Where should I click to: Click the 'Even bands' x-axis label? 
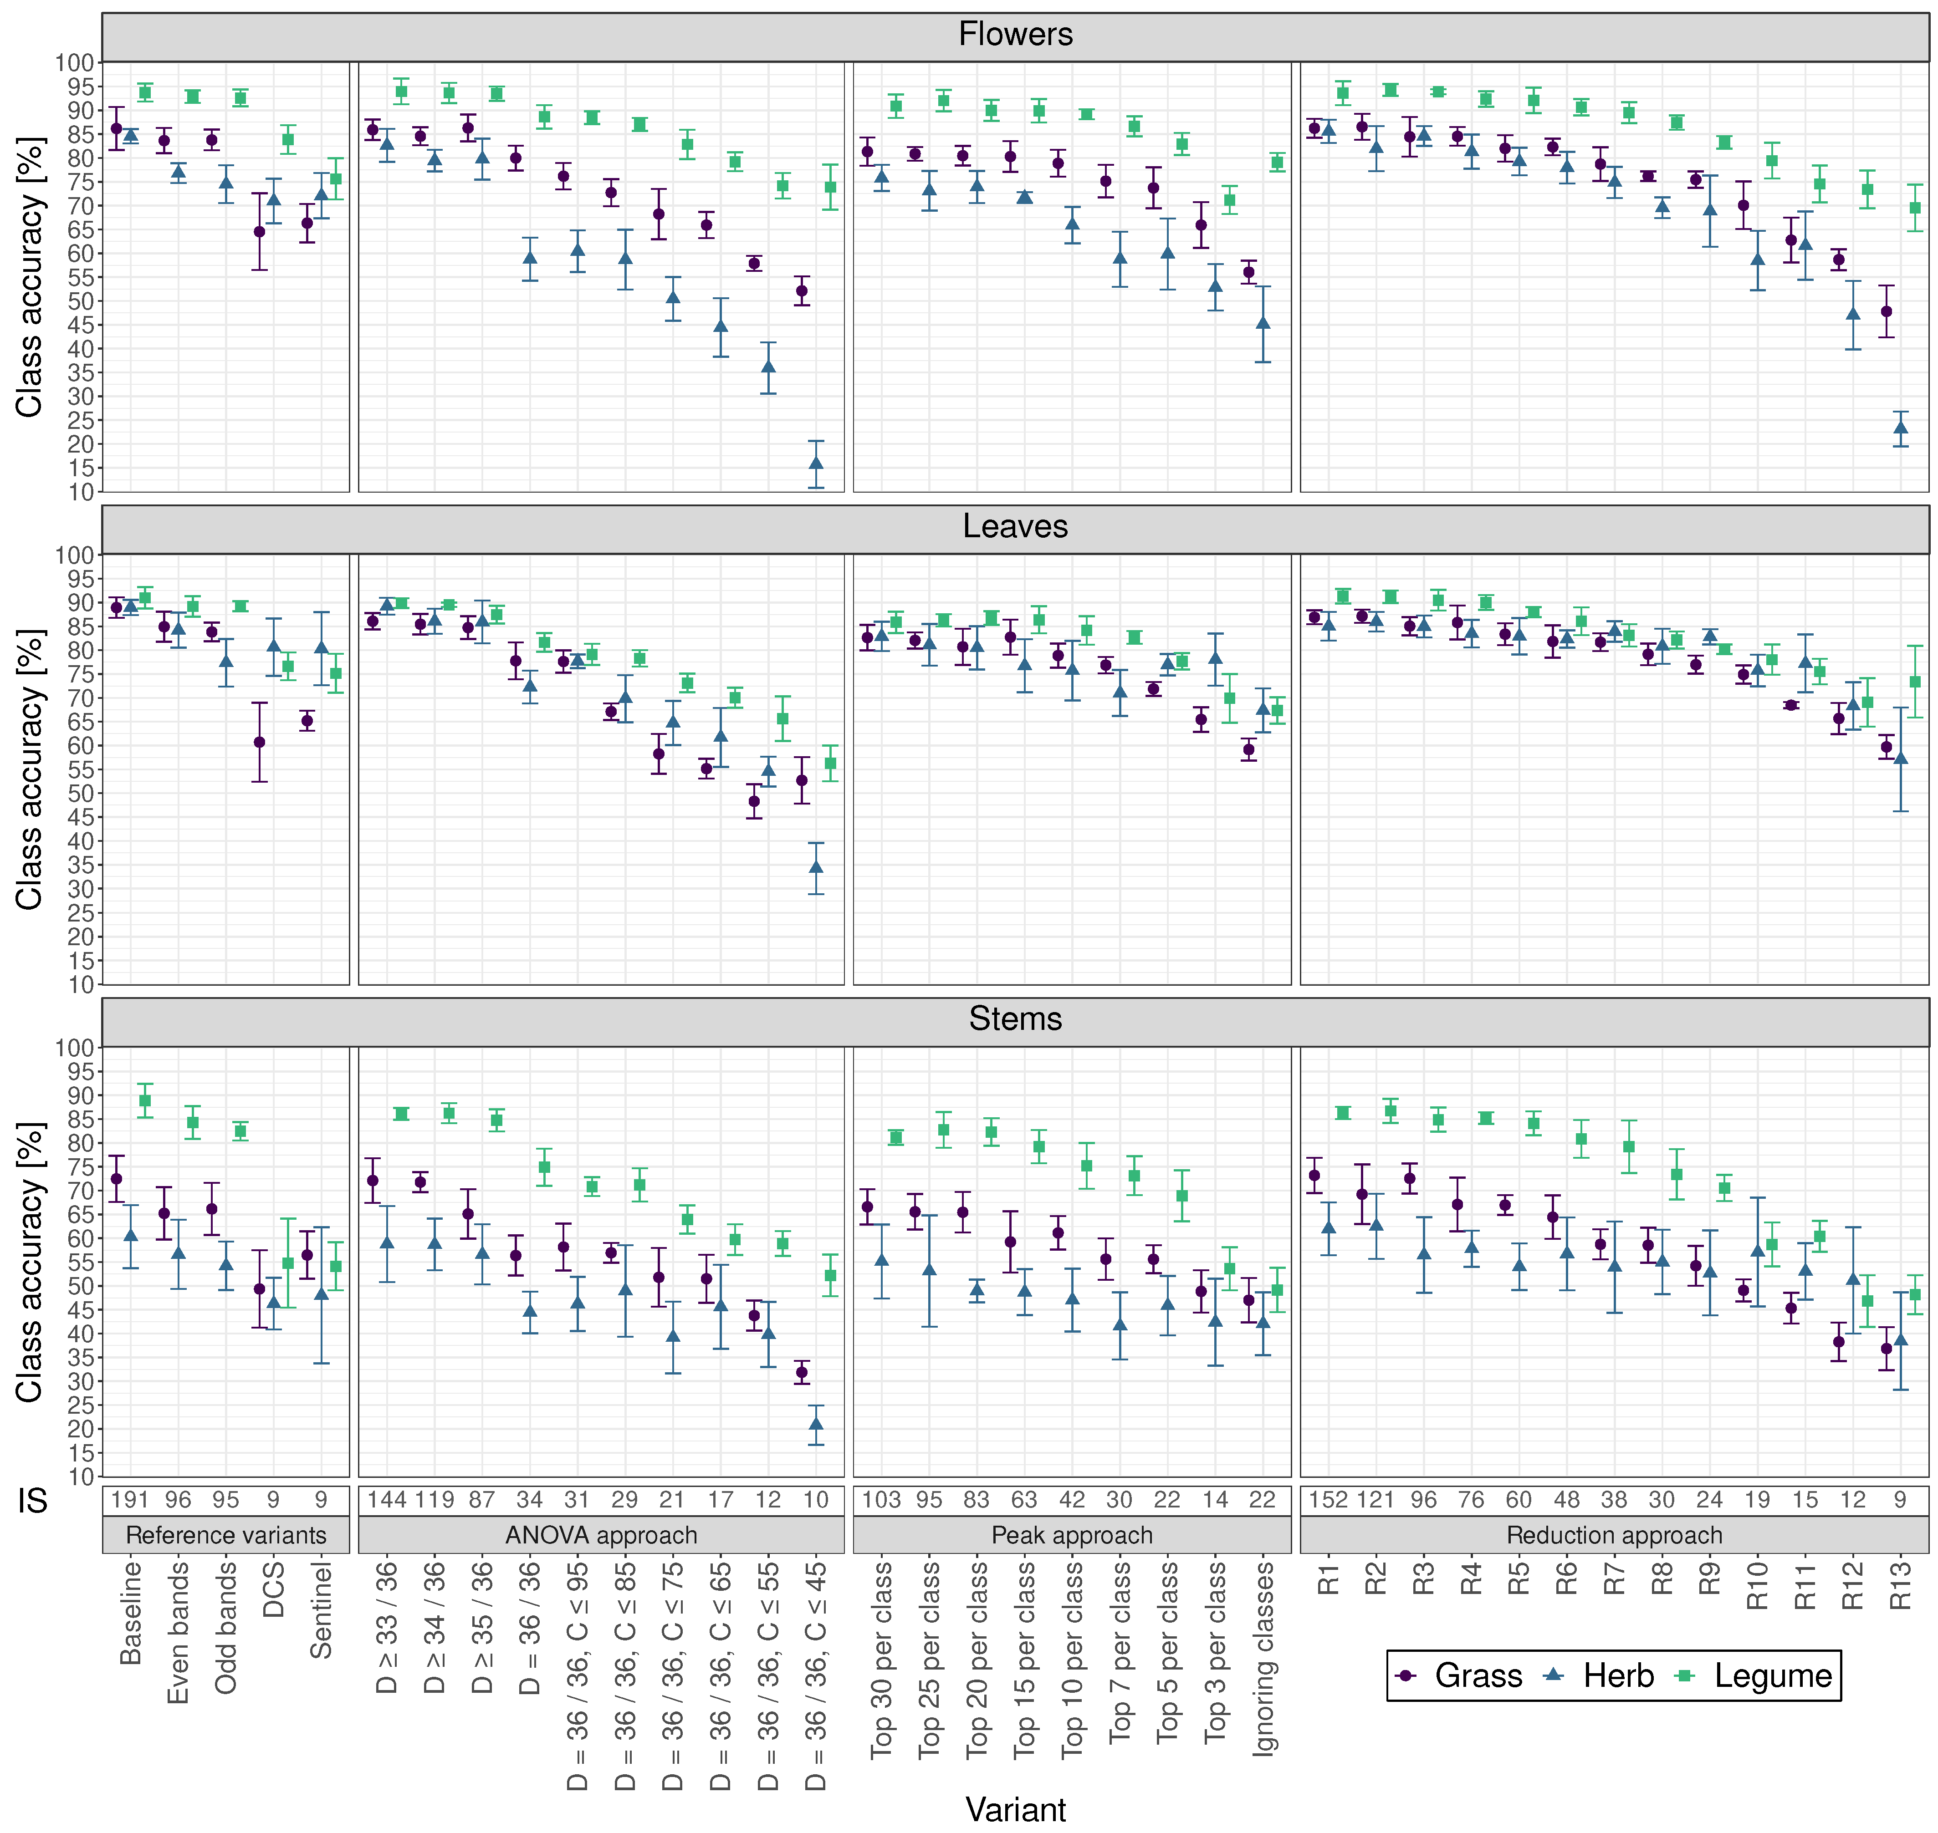pyautogui.click(x=178, y=1633)
